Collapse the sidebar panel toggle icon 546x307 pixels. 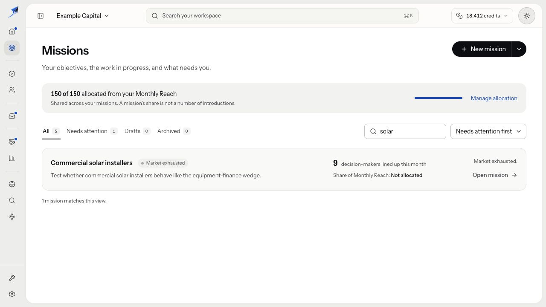41,16
